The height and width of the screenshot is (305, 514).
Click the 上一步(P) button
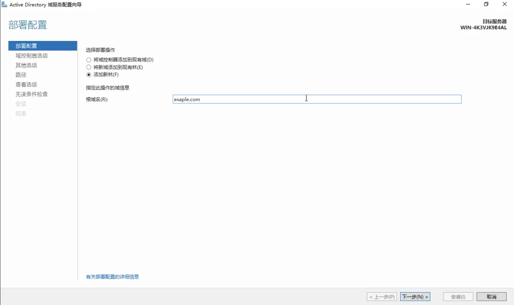(382, 297)
